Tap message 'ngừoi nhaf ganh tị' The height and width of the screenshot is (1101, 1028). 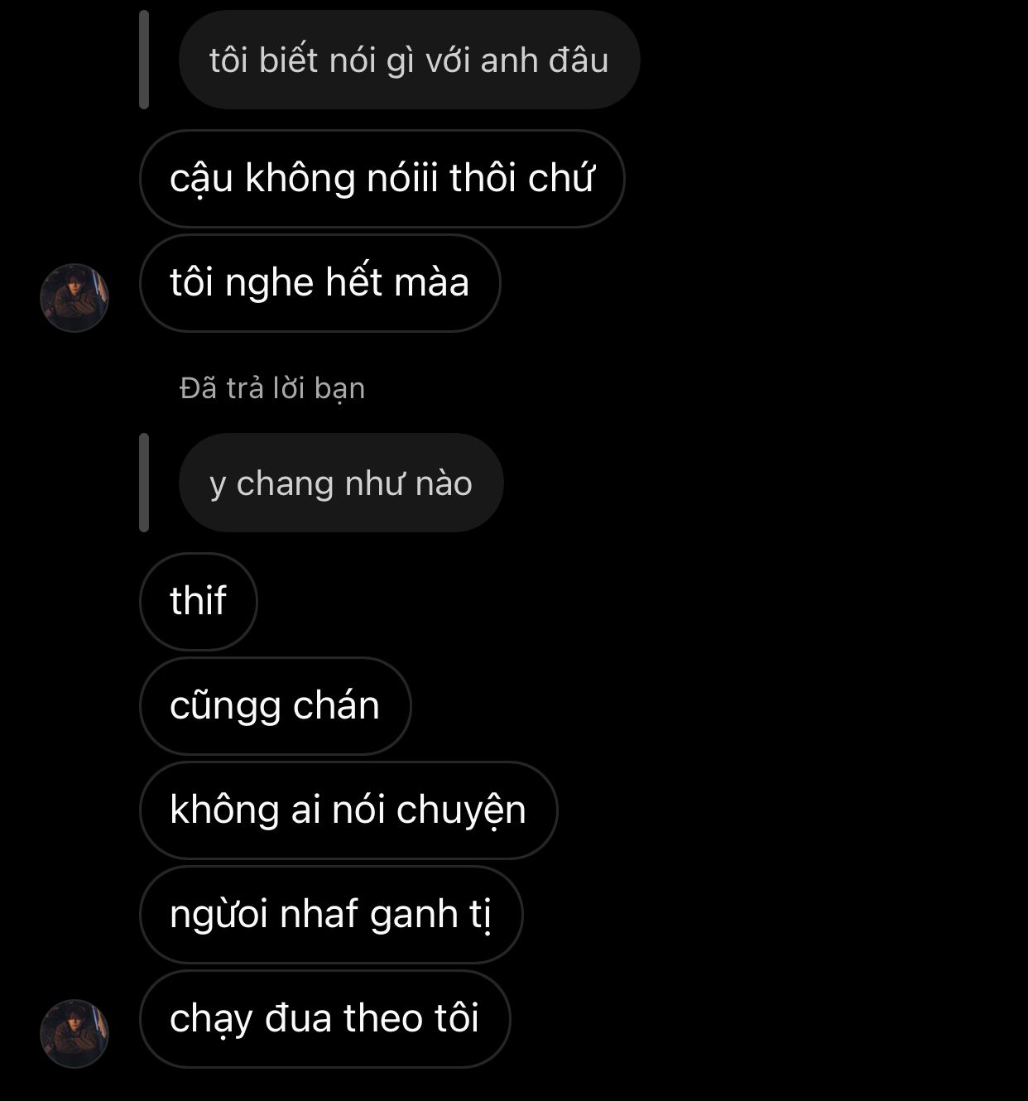331,914
